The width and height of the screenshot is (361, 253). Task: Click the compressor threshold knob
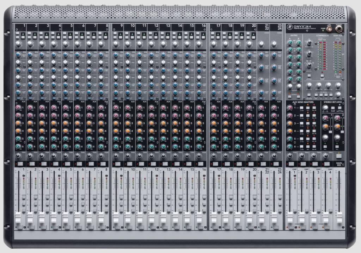(x=309, y=43)
